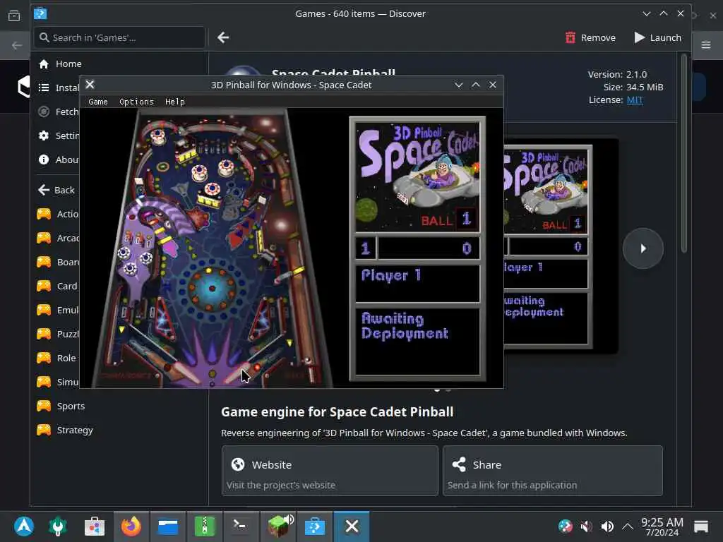Open the Options menu in Pinball
The height and width of the screenshot is (542, 723).
click(136, 102)
